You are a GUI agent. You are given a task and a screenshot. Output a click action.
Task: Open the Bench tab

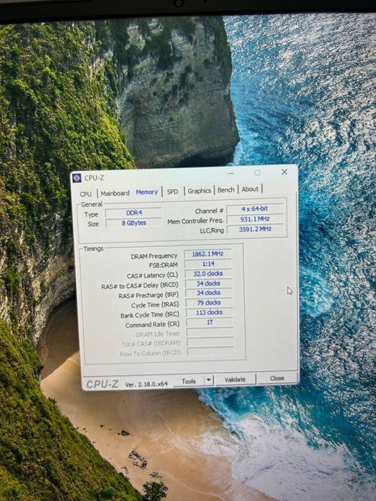pos(226,190)
